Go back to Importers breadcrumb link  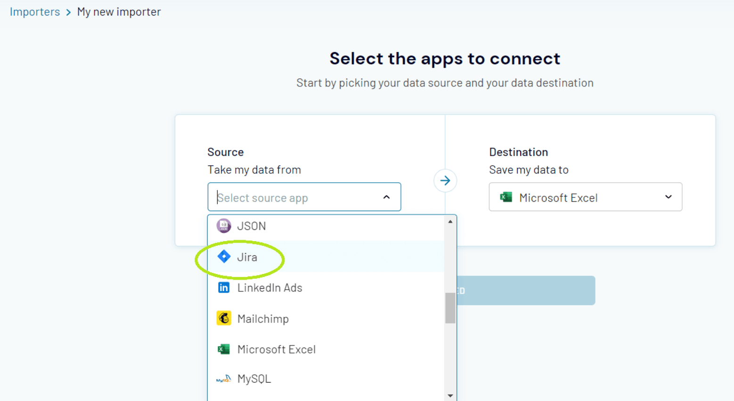(x=35, y=12)
